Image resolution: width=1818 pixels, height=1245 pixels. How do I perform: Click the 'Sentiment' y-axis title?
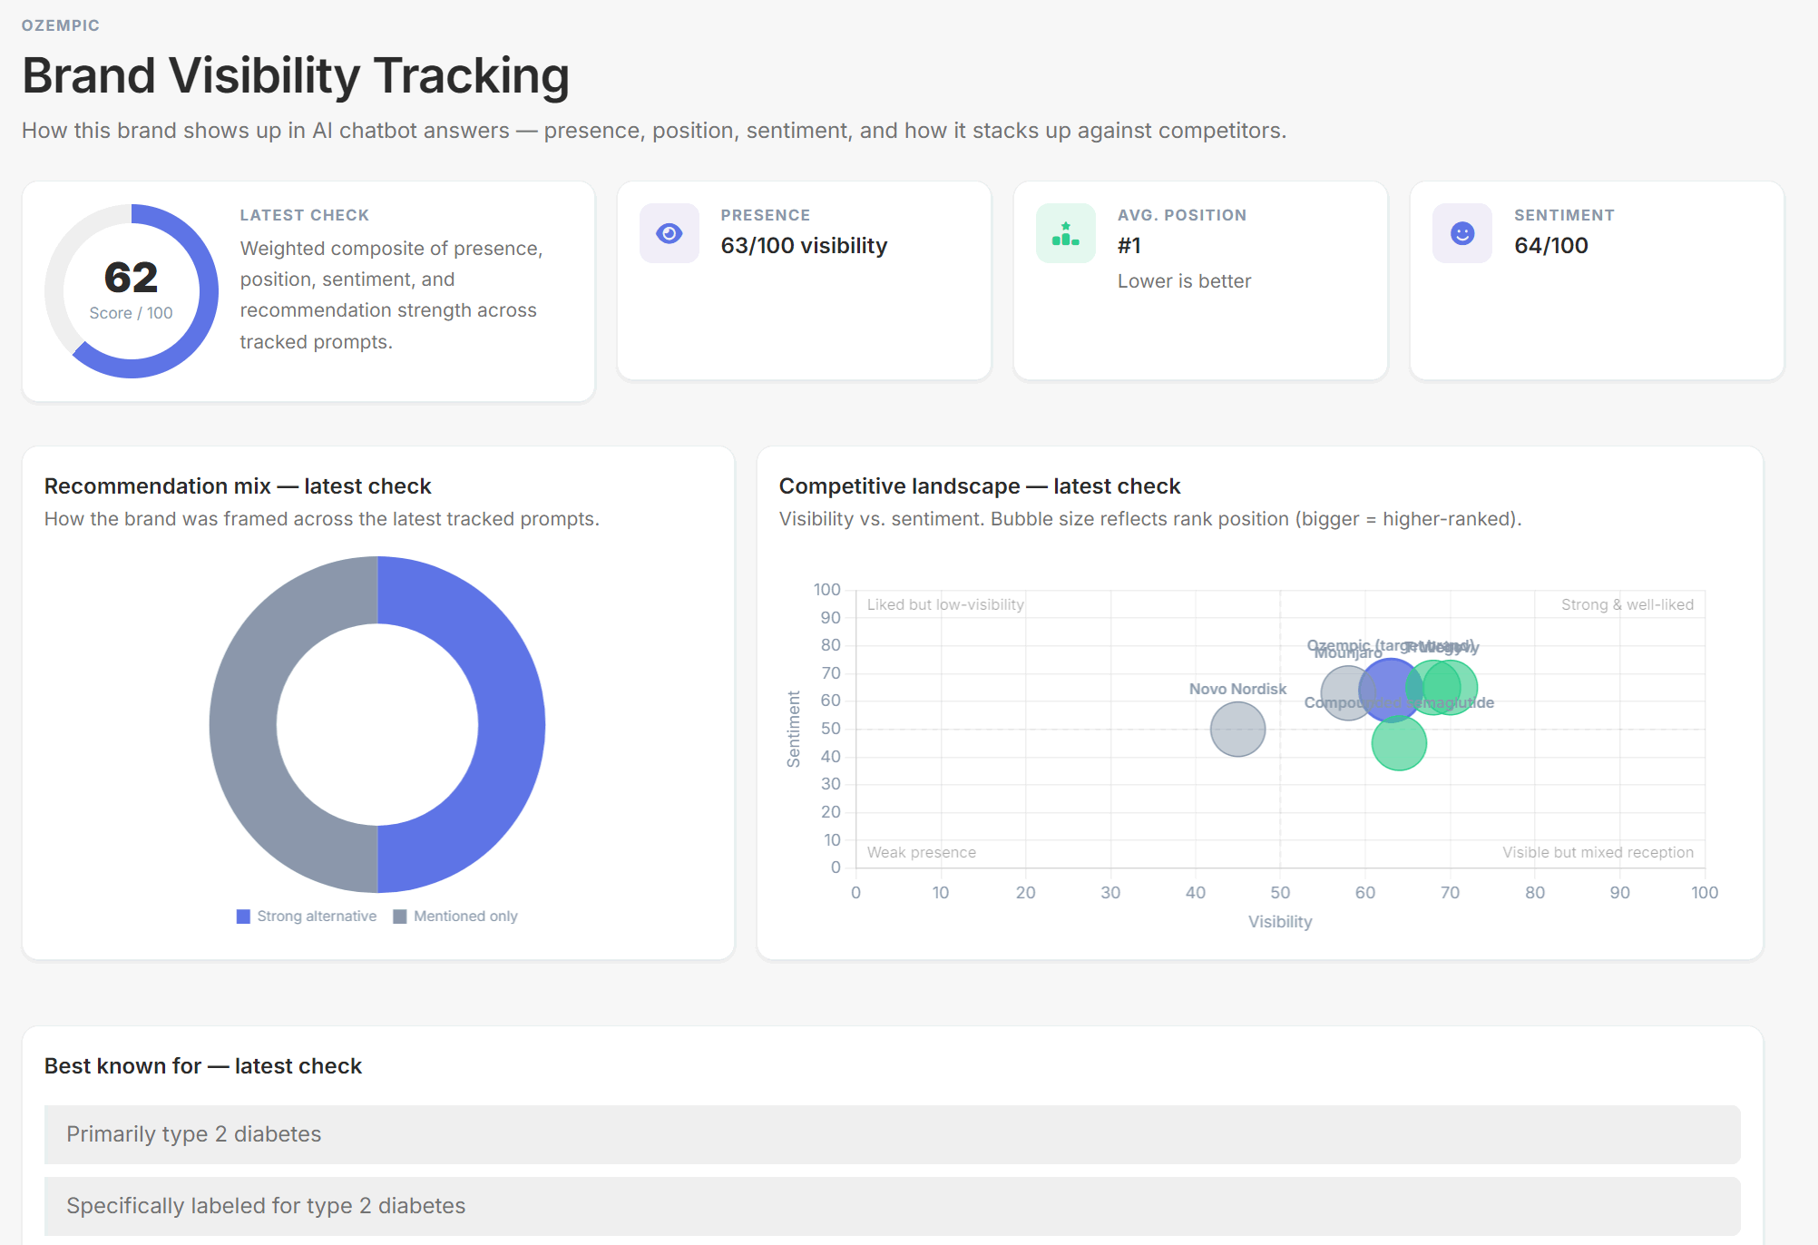tap(794, 729)
